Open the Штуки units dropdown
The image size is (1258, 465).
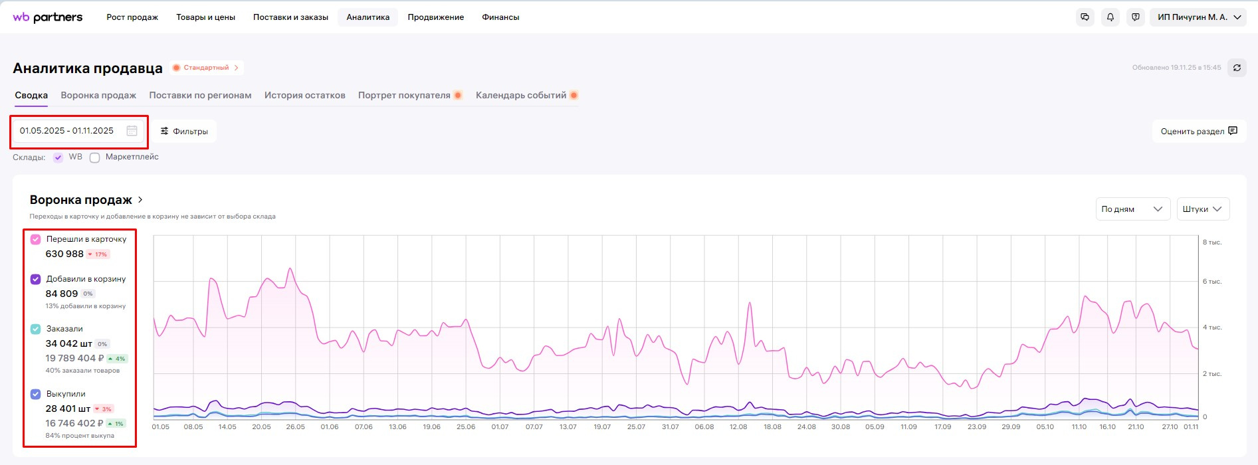pos(1202,209)
